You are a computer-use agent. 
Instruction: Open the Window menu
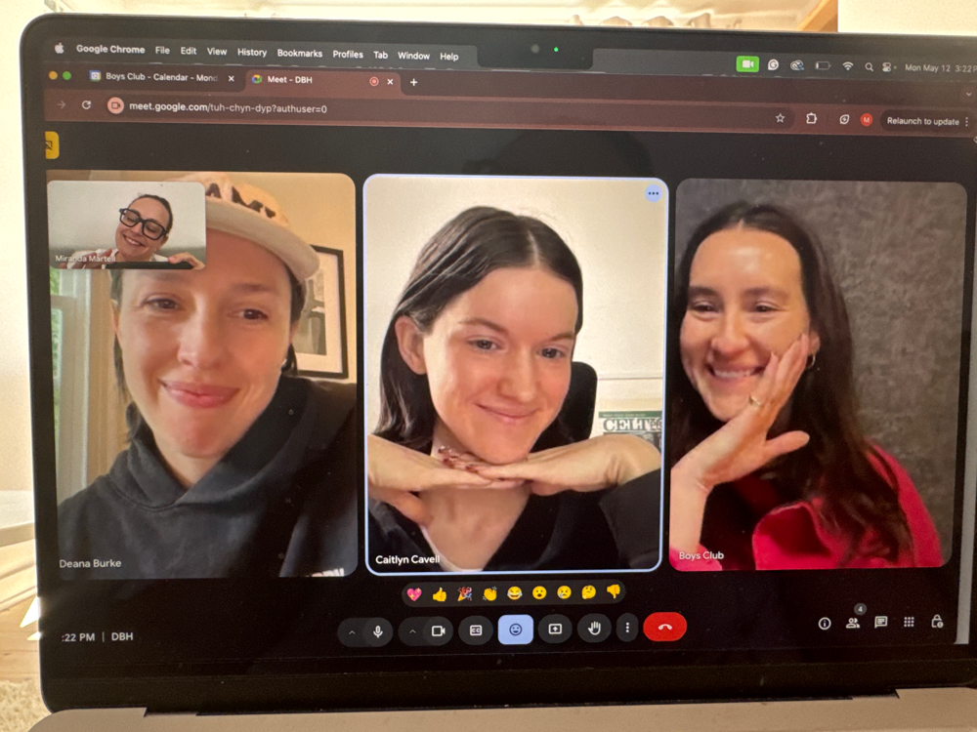click(x=413, y=56)
